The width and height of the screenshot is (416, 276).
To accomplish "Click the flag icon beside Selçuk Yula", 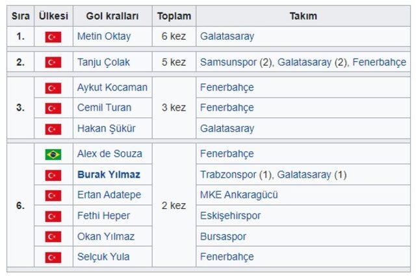I will pyautogui.click(x=53, y=257).
